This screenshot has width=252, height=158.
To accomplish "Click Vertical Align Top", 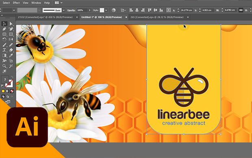I will 150,10.
